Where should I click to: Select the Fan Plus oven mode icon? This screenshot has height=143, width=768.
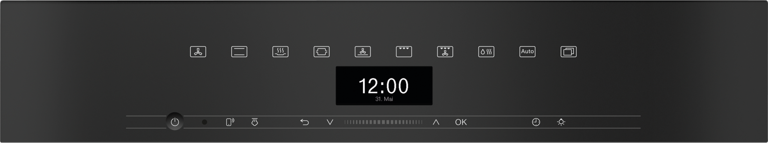coord(198,52)
